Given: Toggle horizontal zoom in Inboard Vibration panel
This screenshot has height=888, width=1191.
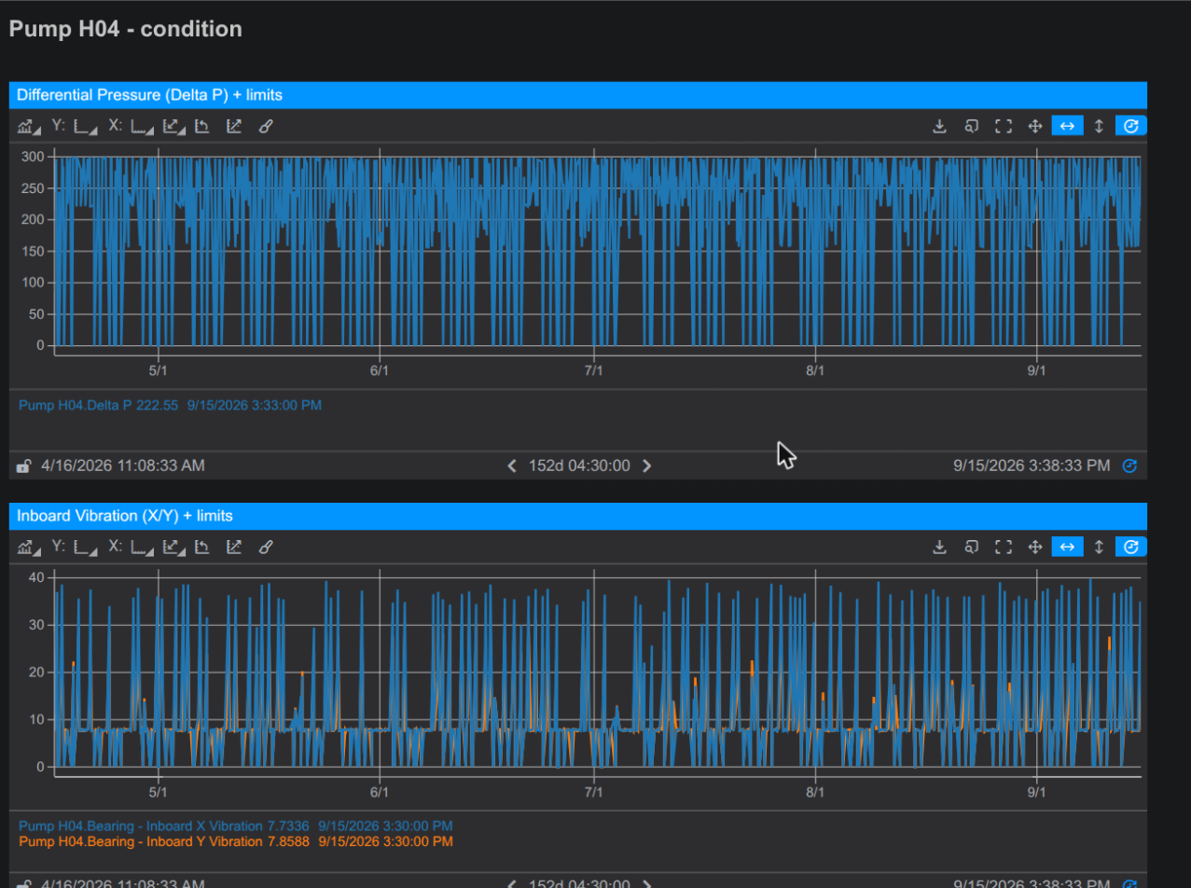Looking at the screenshot, I should coord(1067,547).
